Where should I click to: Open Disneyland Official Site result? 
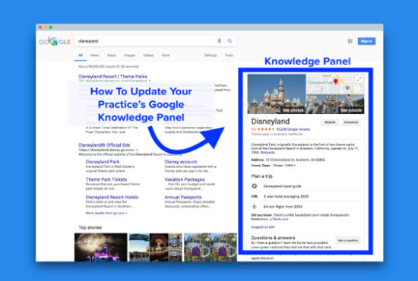pyautogui.click(x=104, y=145)
